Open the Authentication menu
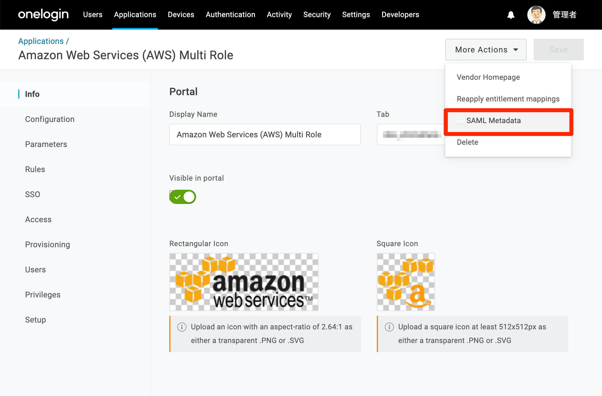The height and width of the screenshot is (396, 602). click(231, 15)
